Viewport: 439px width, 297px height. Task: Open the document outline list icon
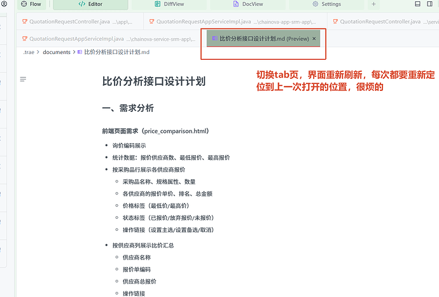[24, 79]
